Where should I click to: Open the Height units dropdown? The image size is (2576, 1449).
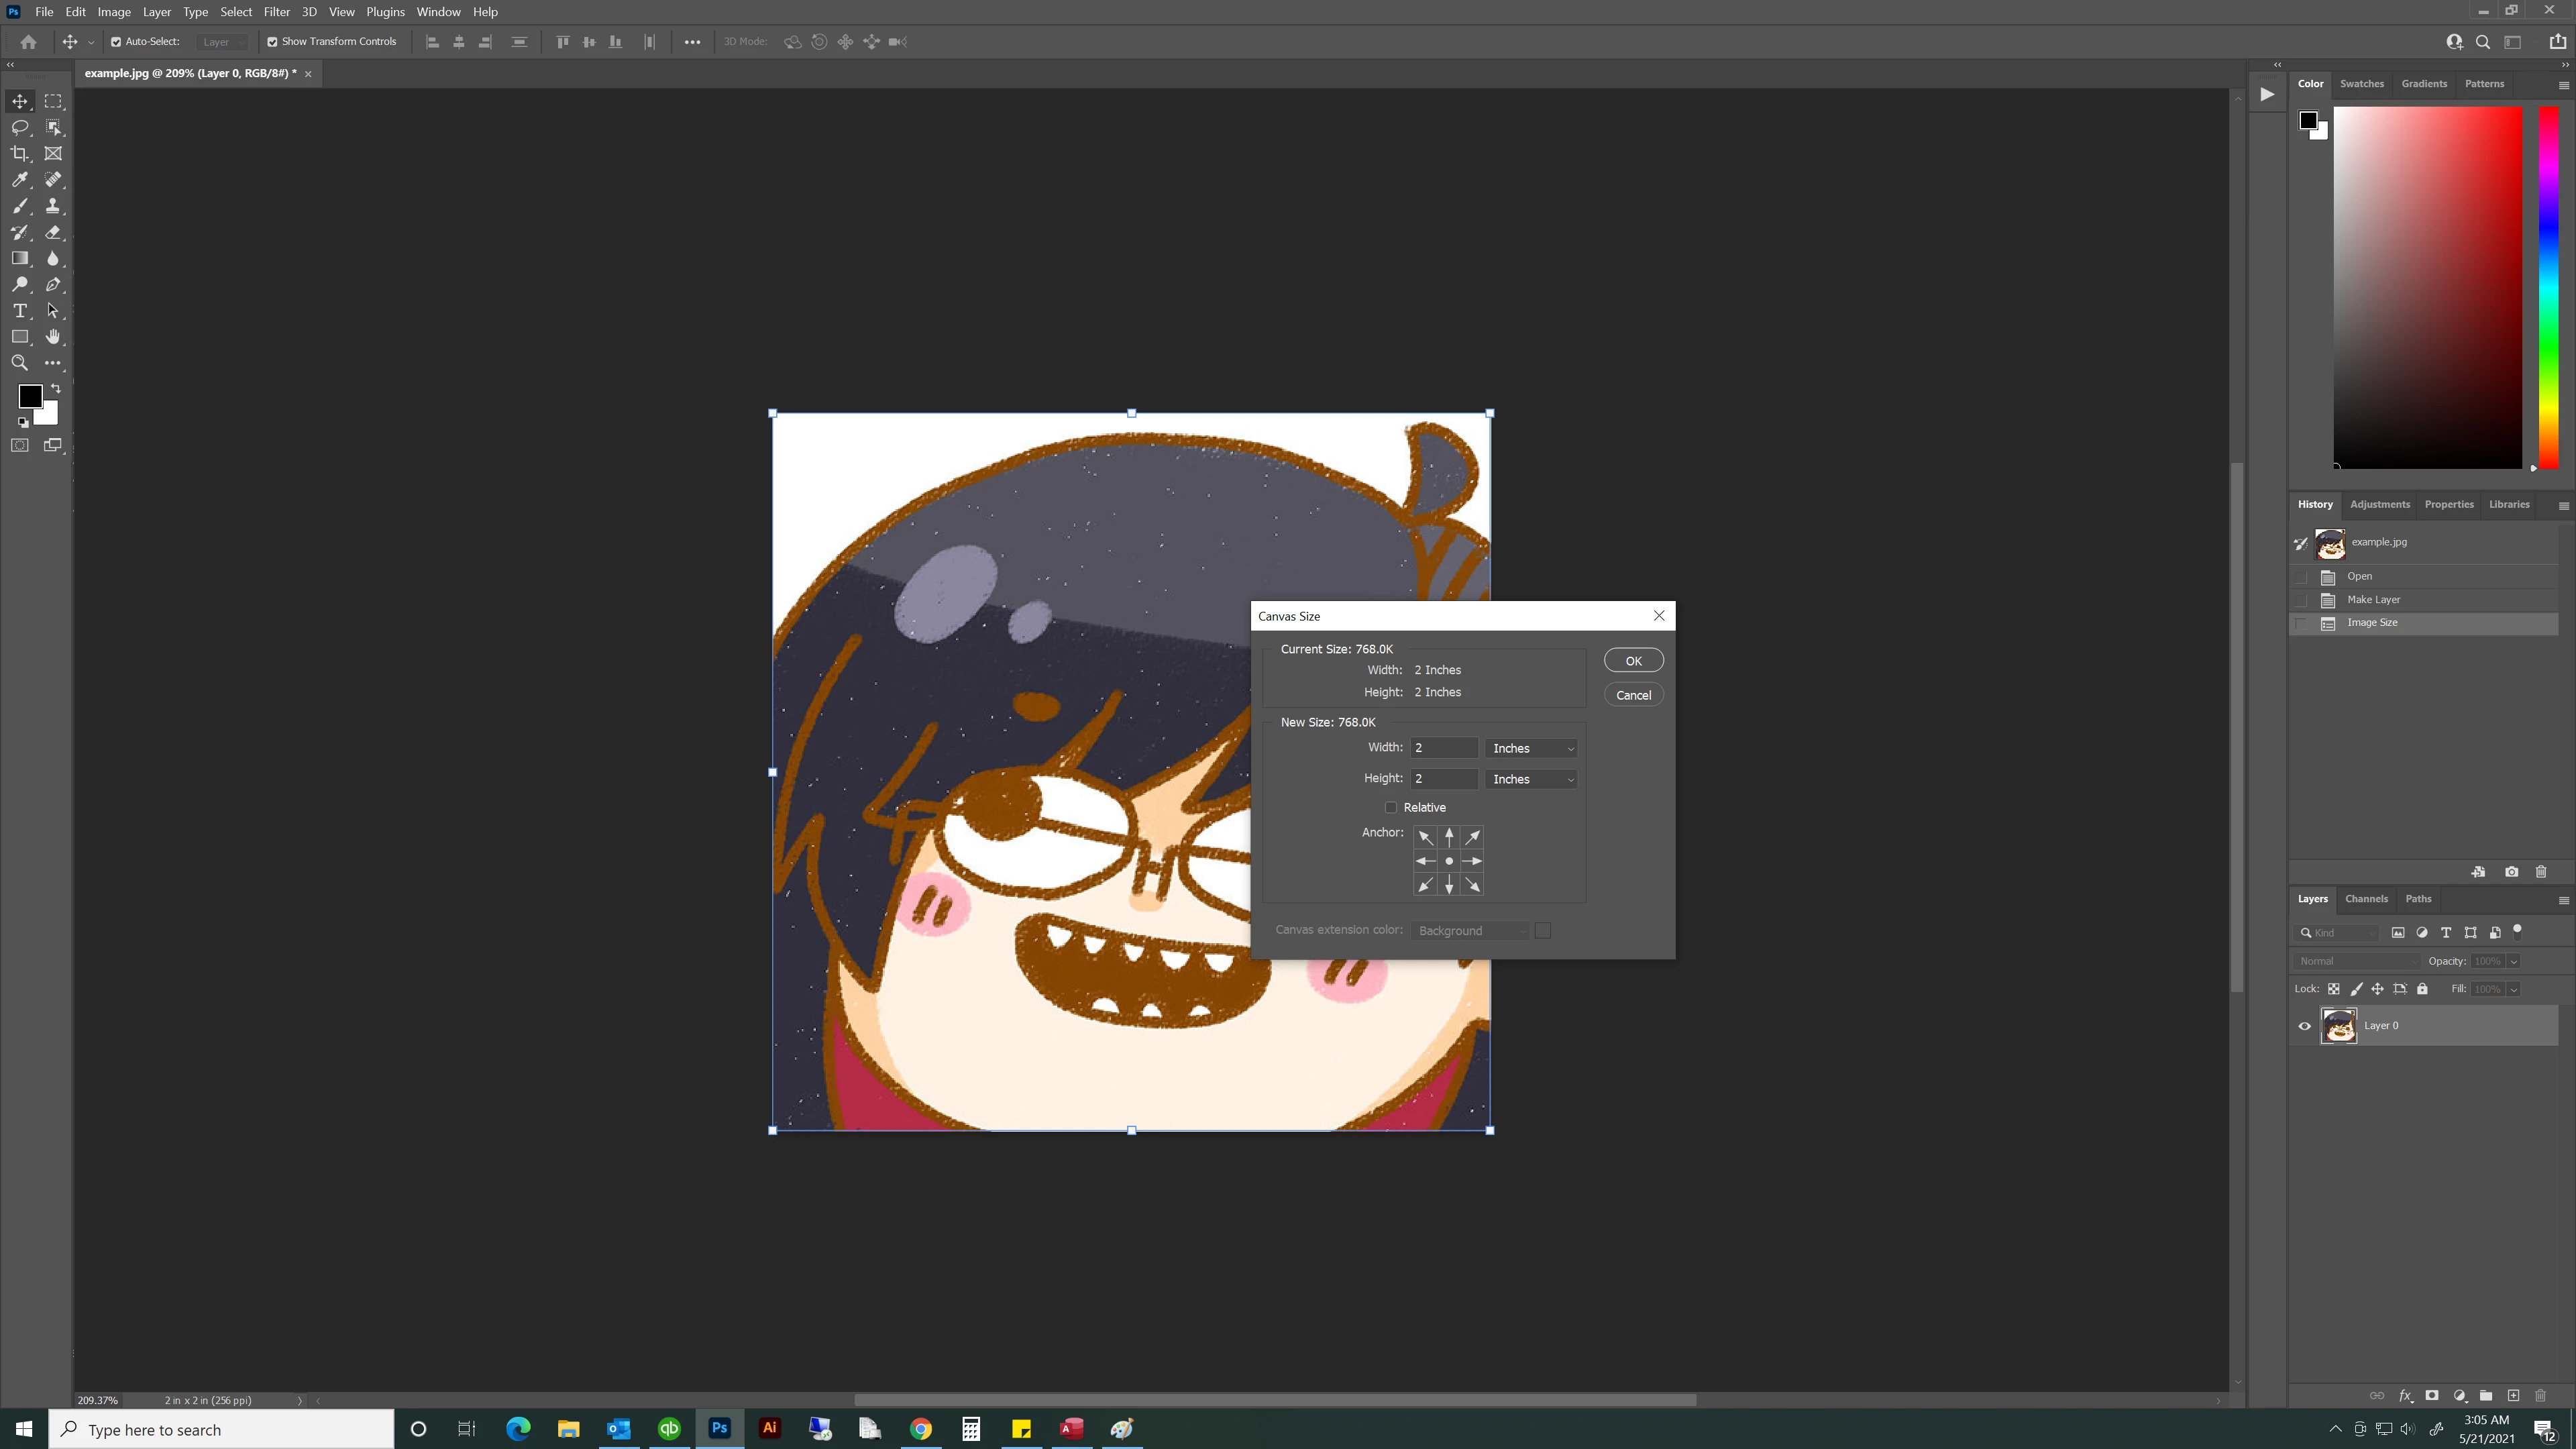click(1531, 779)
